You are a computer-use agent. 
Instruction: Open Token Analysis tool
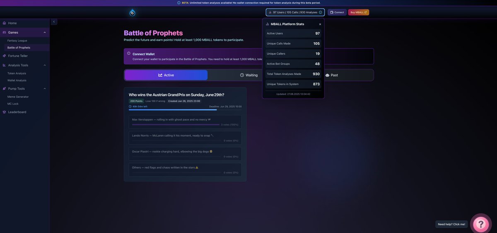tap(17, 74)
